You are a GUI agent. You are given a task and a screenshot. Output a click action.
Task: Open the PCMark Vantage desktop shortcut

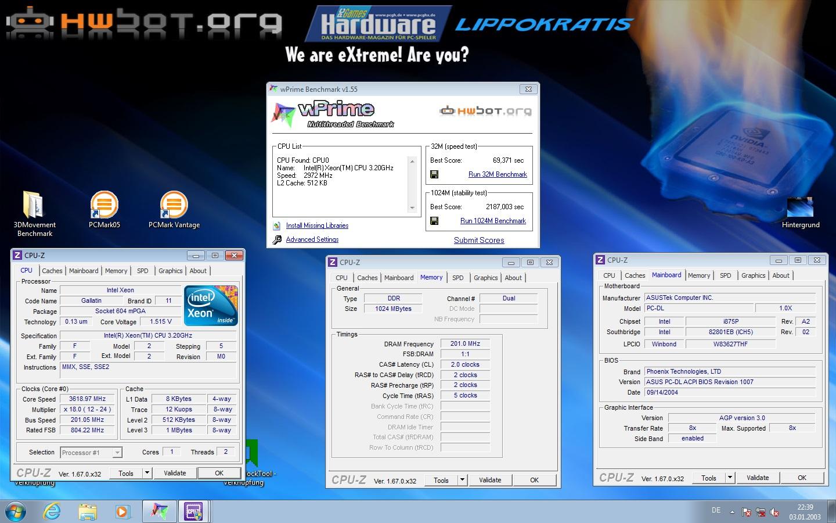[x=174, y=210]
